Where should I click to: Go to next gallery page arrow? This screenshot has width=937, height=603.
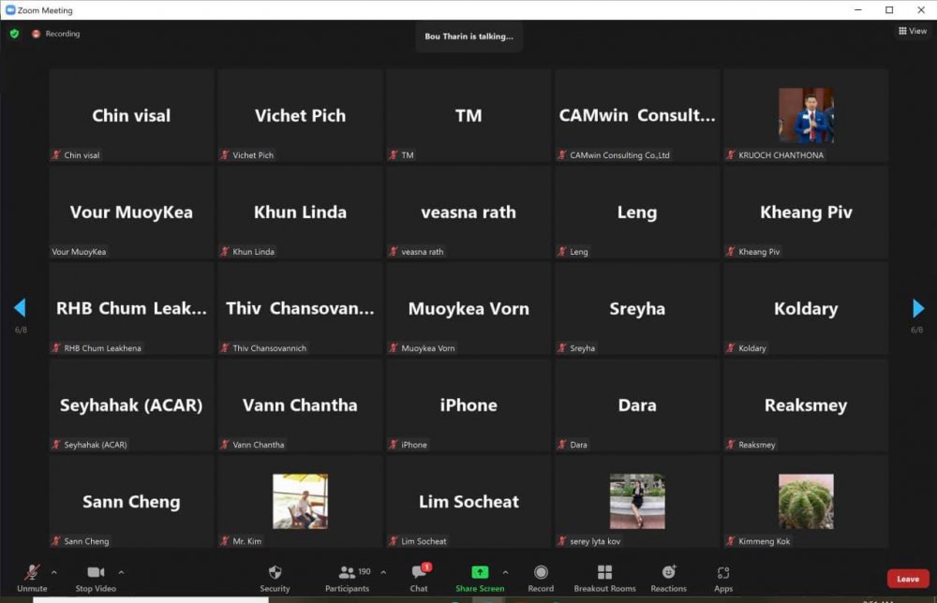918,309
